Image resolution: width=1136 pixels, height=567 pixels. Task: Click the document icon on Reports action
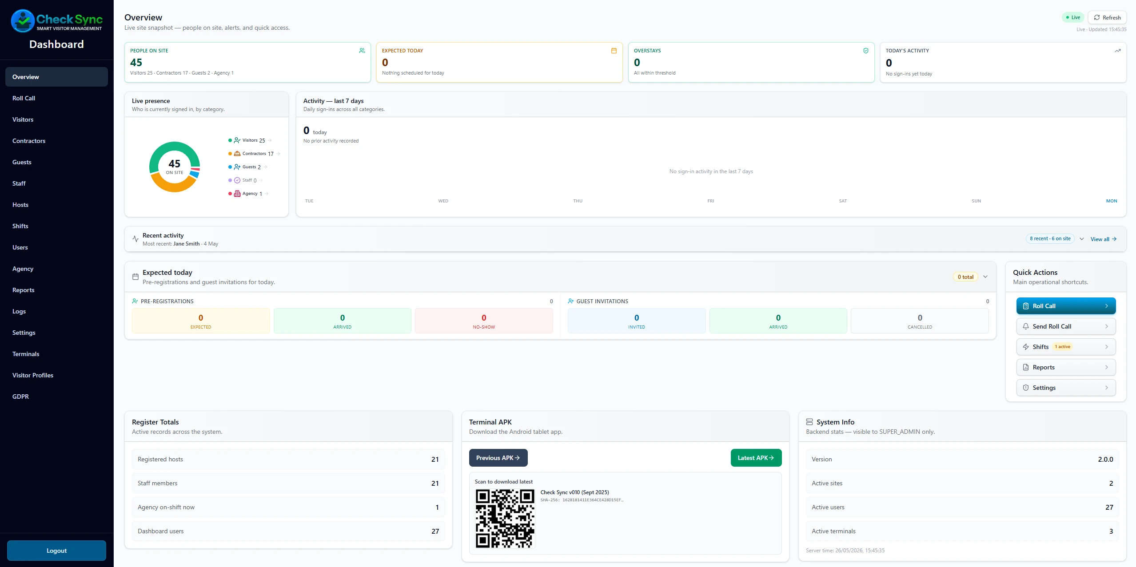1026,367
